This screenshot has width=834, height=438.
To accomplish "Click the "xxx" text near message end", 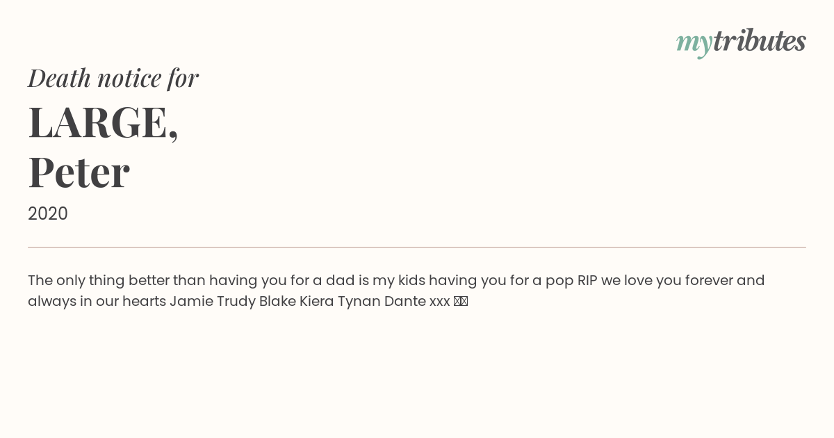I will pyautogui.click(x=440, y=302).
